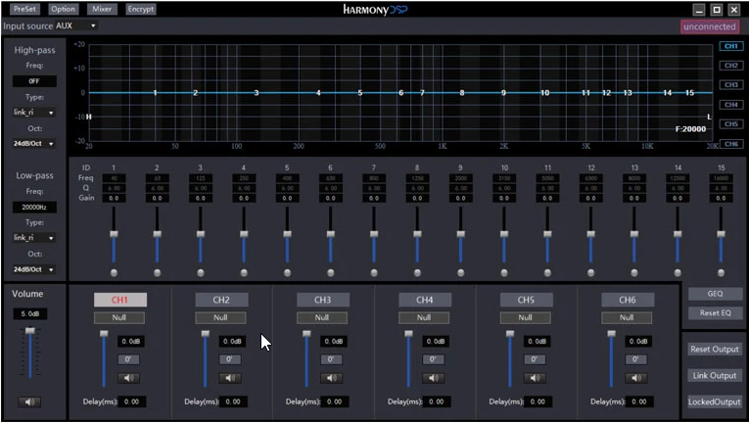Open High-pass Type link_ri dropdown
The width and height of the screenshot is (749, 423).
click(33, 113)
